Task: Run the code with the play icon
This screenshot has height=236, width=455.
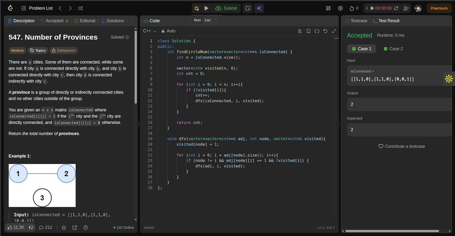Action: (x=206, y=8)
